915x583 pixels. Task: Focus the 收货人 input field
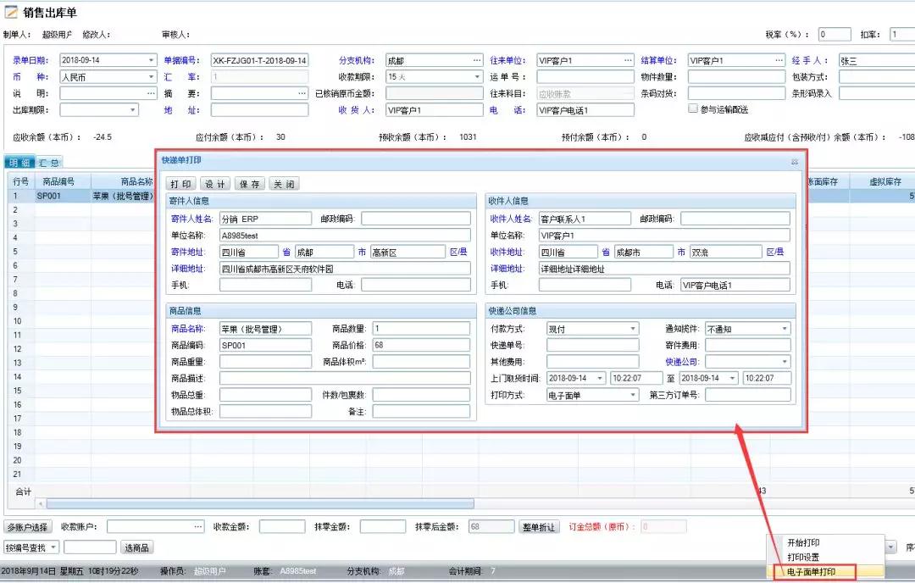434,109
